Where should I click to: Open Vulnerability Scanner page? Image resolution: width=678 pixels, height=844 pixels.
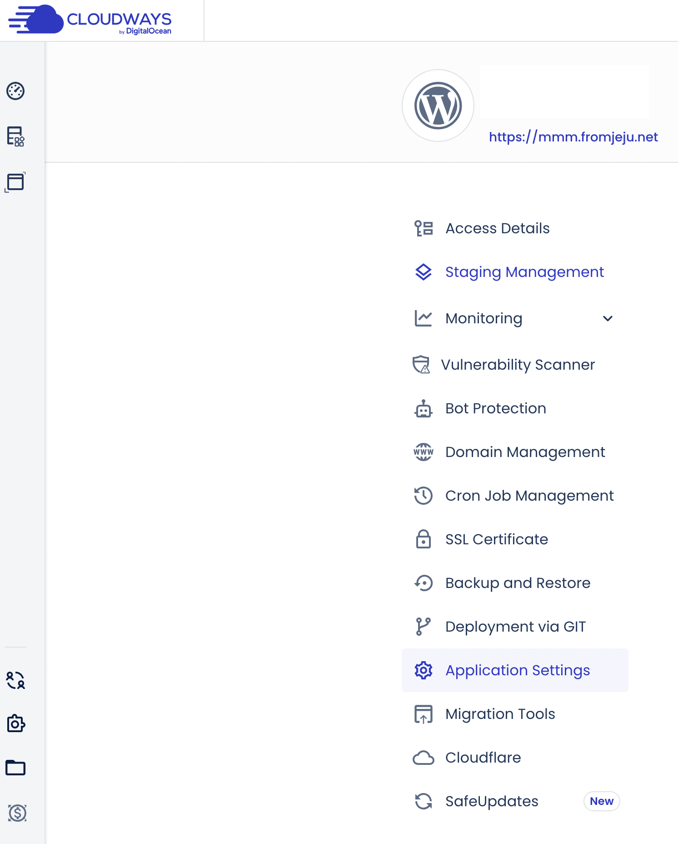[x=518, y=365]
